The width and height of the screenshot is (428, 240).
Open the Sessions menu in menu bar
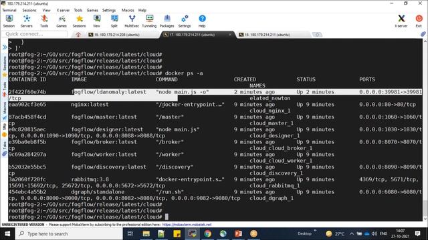click(x=29, y=10)
